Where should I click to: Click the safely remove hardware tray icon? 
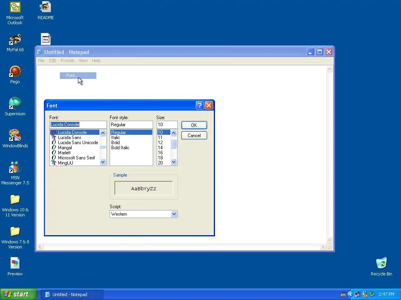[x=372, y=295]
